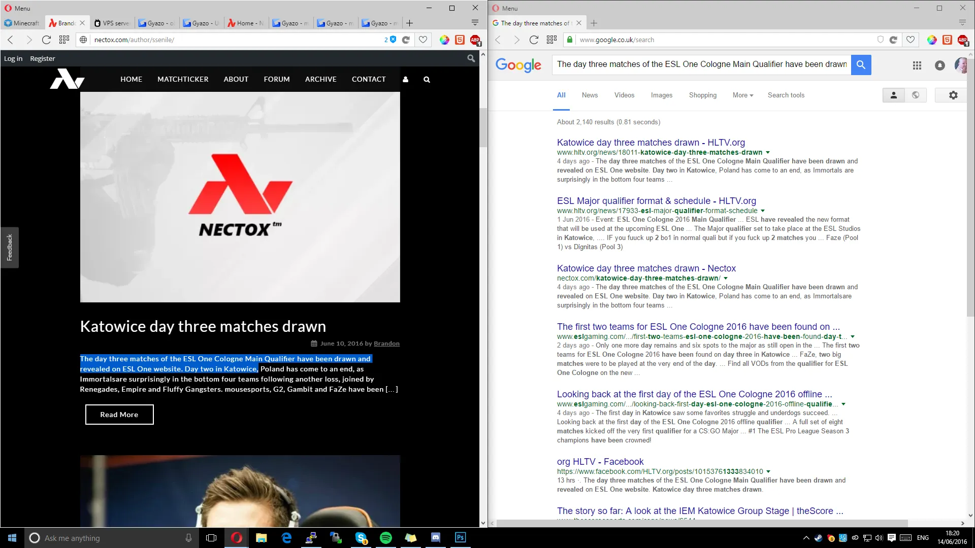The image size is (975, 548).
Task: Show private results with the person toggle
Action: tap(894, 95)
